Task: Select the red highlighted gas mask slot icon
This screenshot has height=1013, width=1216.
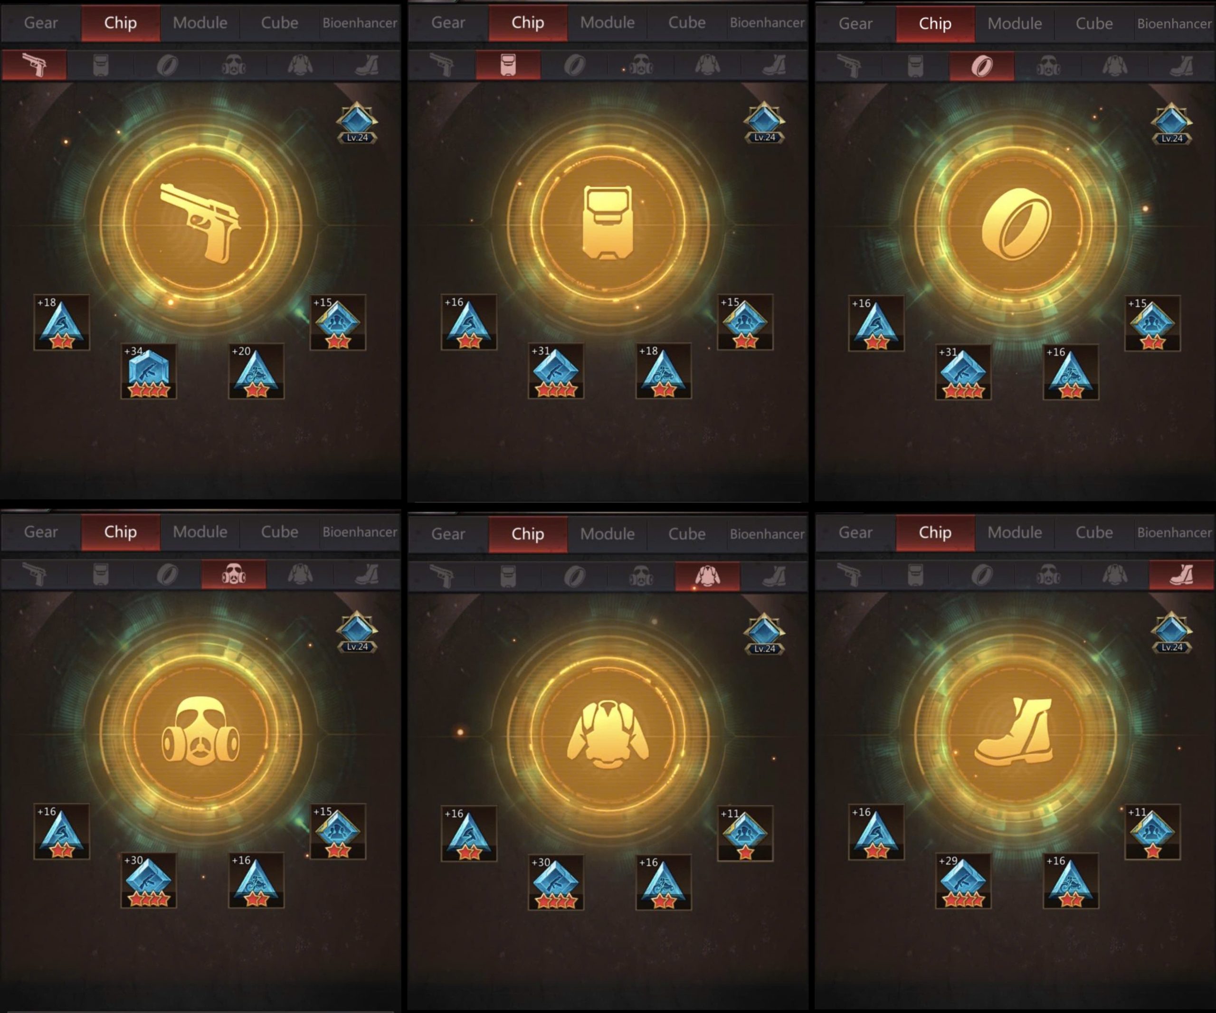Action: click(x=233, y=574)
